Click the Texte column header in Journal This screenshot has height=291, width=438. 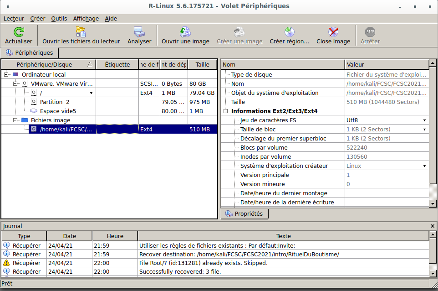283,236
